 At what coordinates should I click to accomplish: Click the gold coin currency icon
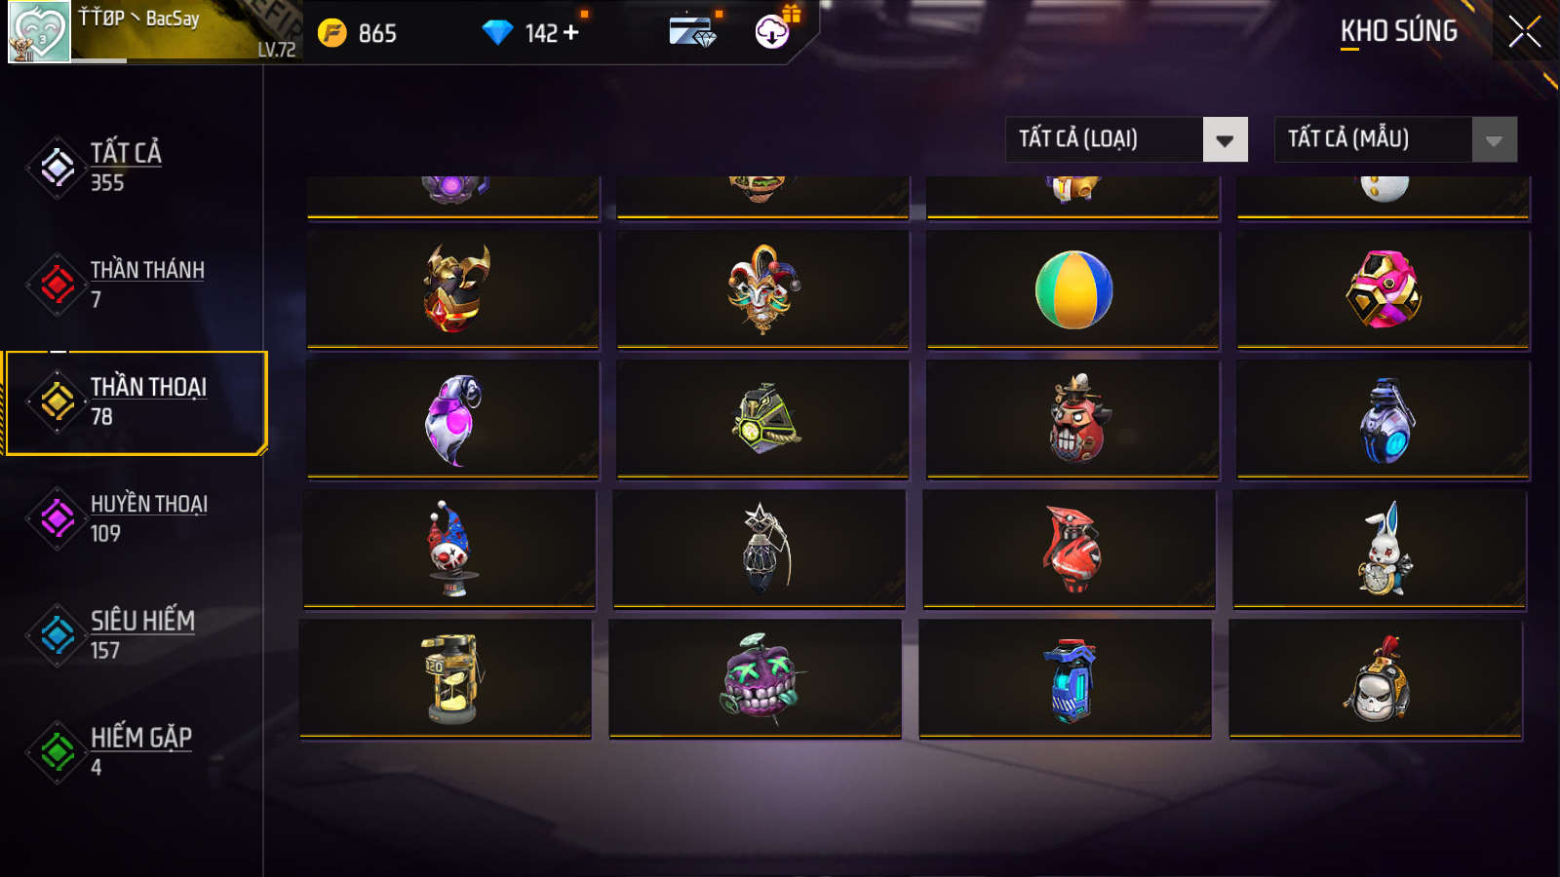tap(332, 33)
